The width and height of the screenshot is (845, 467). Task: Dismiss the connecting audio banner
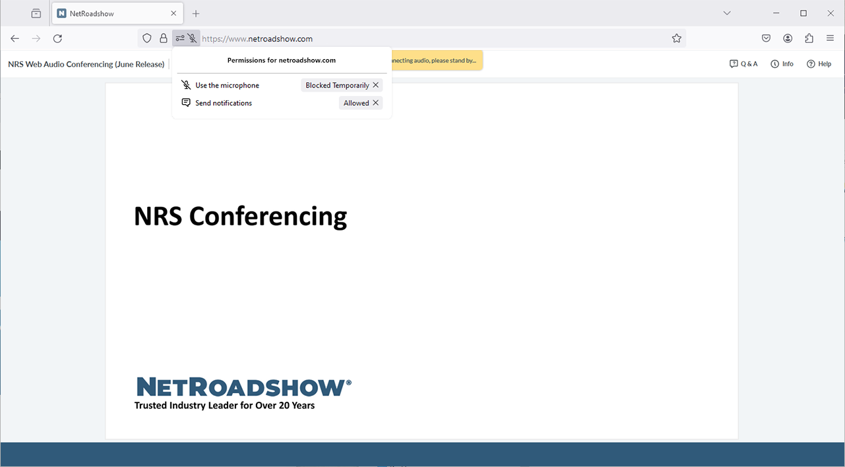[x=437, y=59]
